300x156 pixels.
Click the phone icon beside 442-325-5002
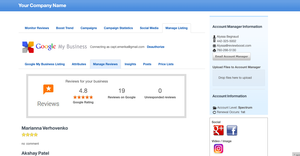tap(214, 41)
